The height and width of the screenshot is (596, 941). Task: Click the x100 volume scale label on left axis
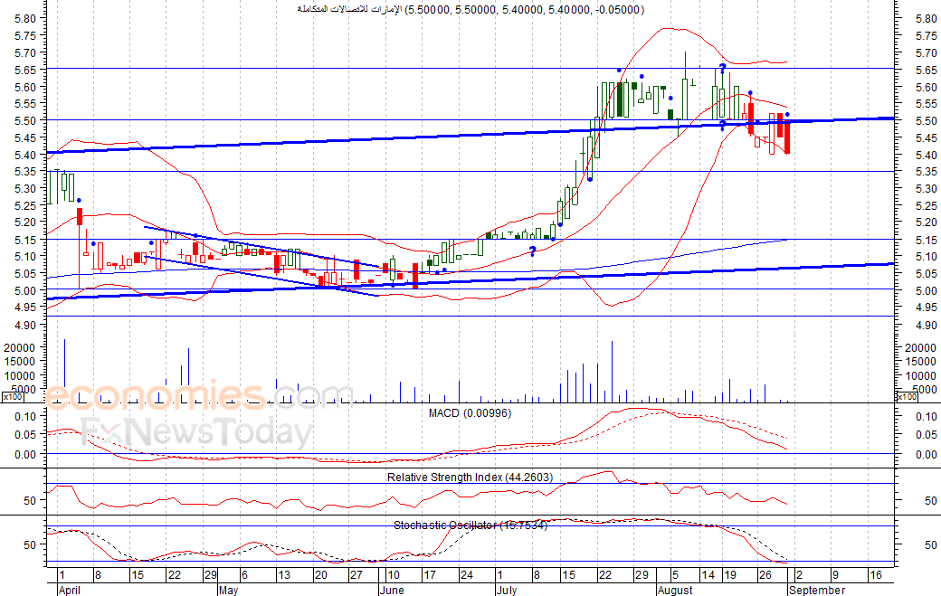(x=12, y=397)
